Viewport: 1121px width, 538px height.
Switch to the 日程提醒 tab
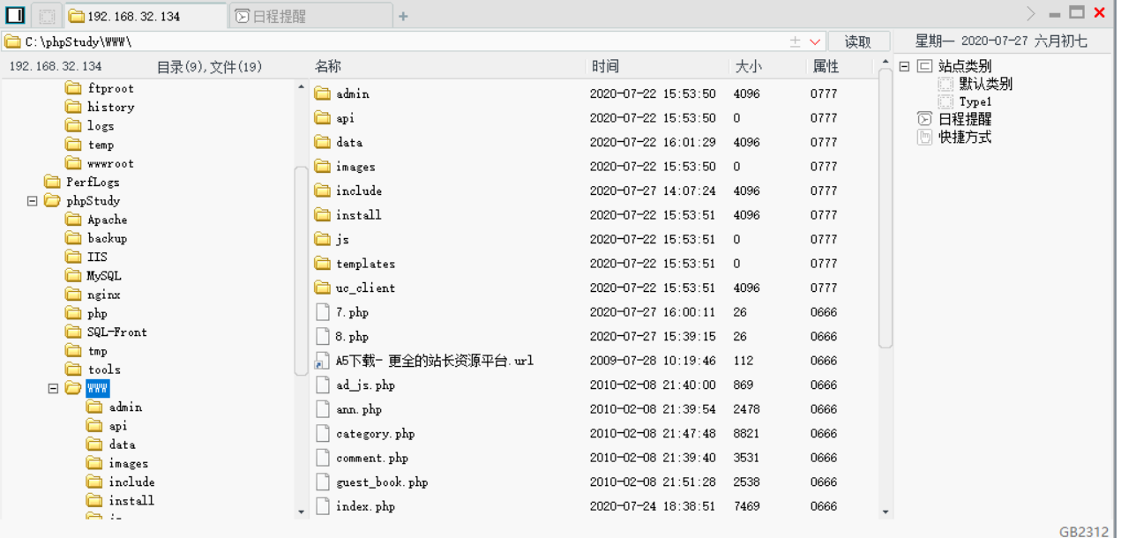pos(310,16)
